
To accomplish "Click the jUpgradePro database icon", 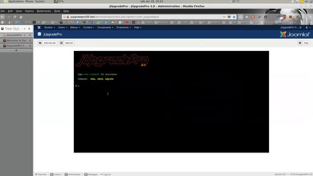I will pos(39,34).
